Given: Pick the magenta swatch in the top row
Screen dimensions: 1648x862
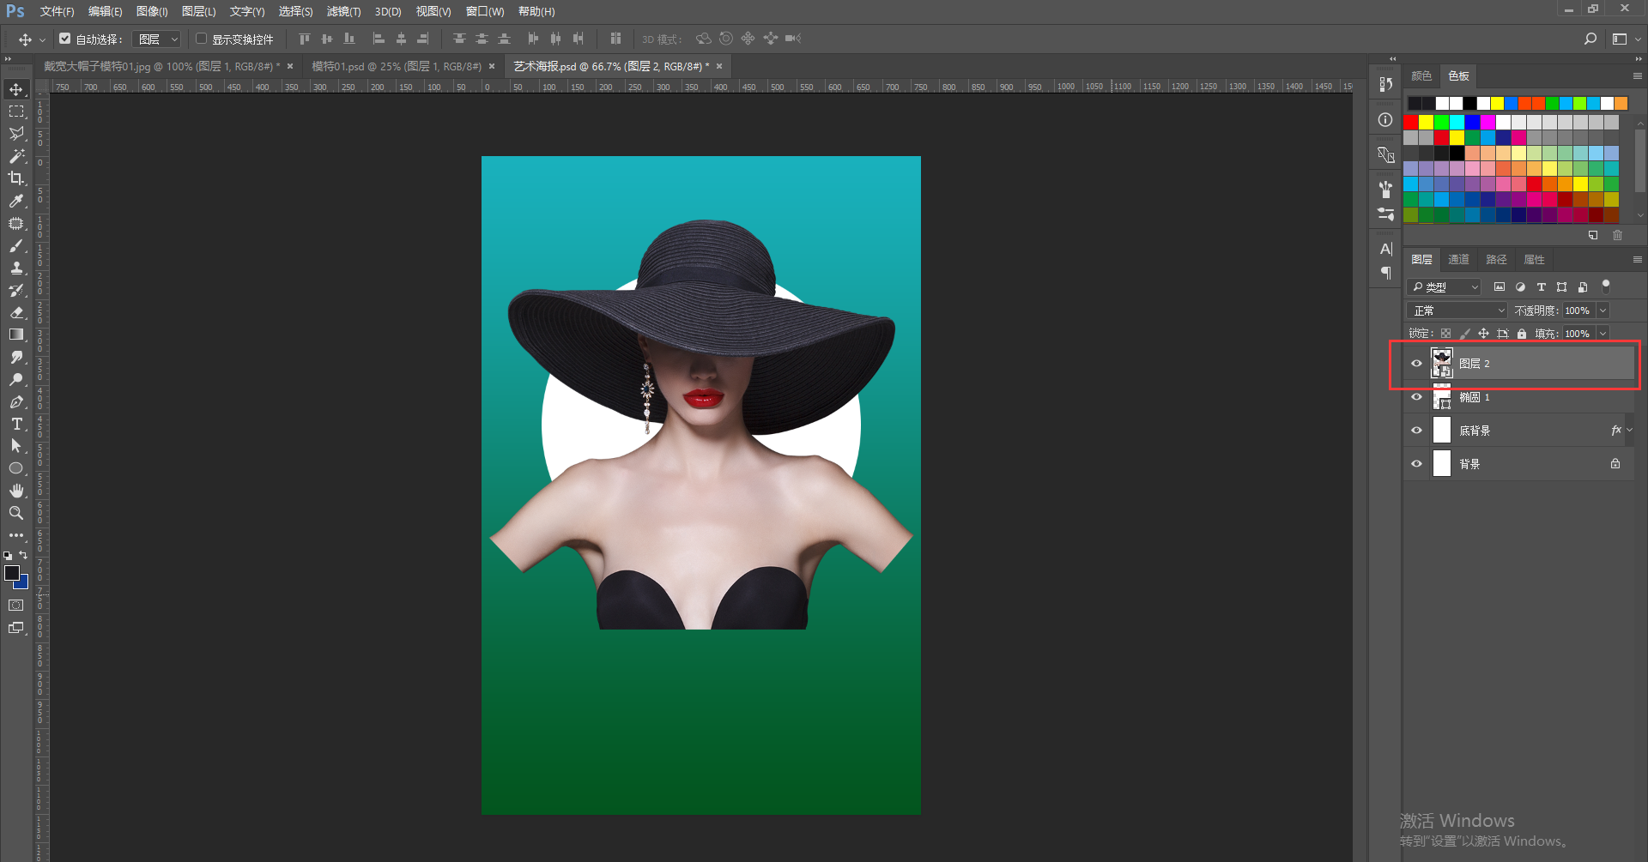Looking at the screenshot, I should [1487, 123].
